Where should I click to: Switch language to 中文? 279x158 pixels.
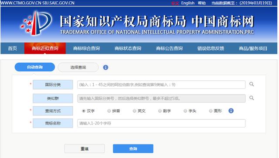pos(175,3)
